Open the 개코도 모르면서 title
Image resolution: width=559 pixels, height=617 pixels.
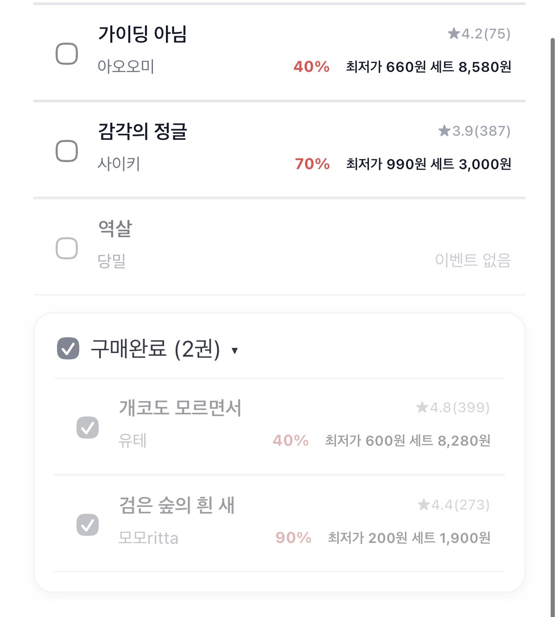180,408
